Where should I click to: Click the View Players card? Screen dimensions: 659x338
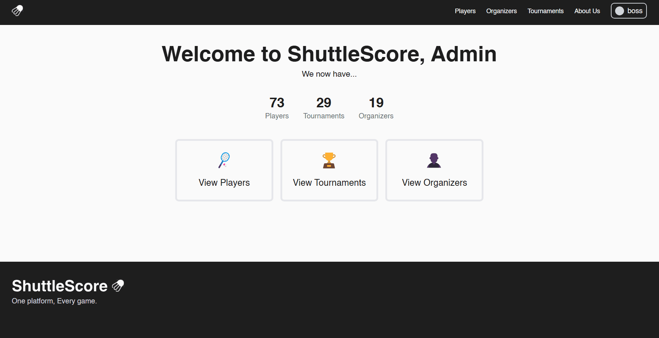tap(224, 170)
